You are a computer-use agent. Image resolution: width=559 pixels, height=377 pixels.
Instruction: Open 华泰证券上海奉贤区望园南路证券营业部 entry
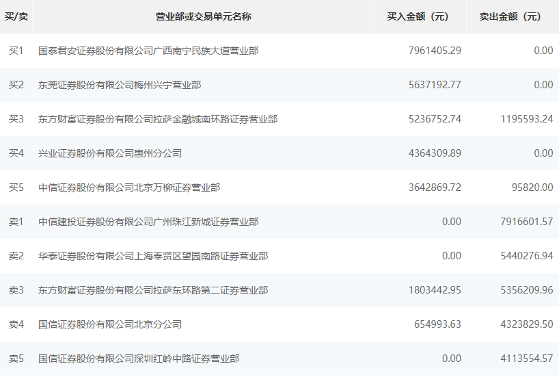point(153,257)
